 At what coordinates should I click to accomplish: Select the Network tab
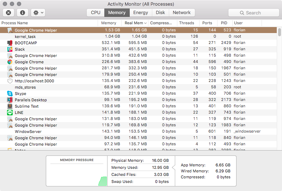pos(182,13)
